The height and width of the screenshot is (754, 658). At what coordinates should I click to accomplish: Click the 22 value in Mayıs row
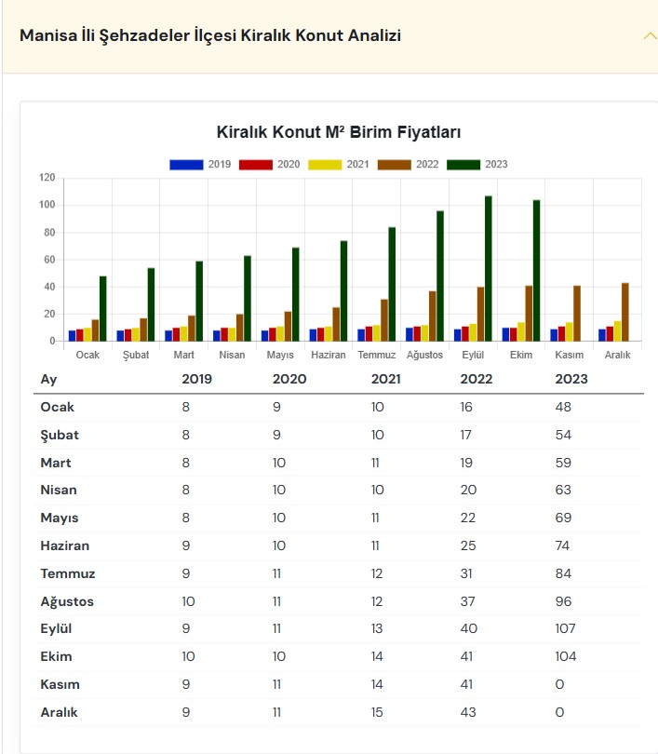pos(468,518)
